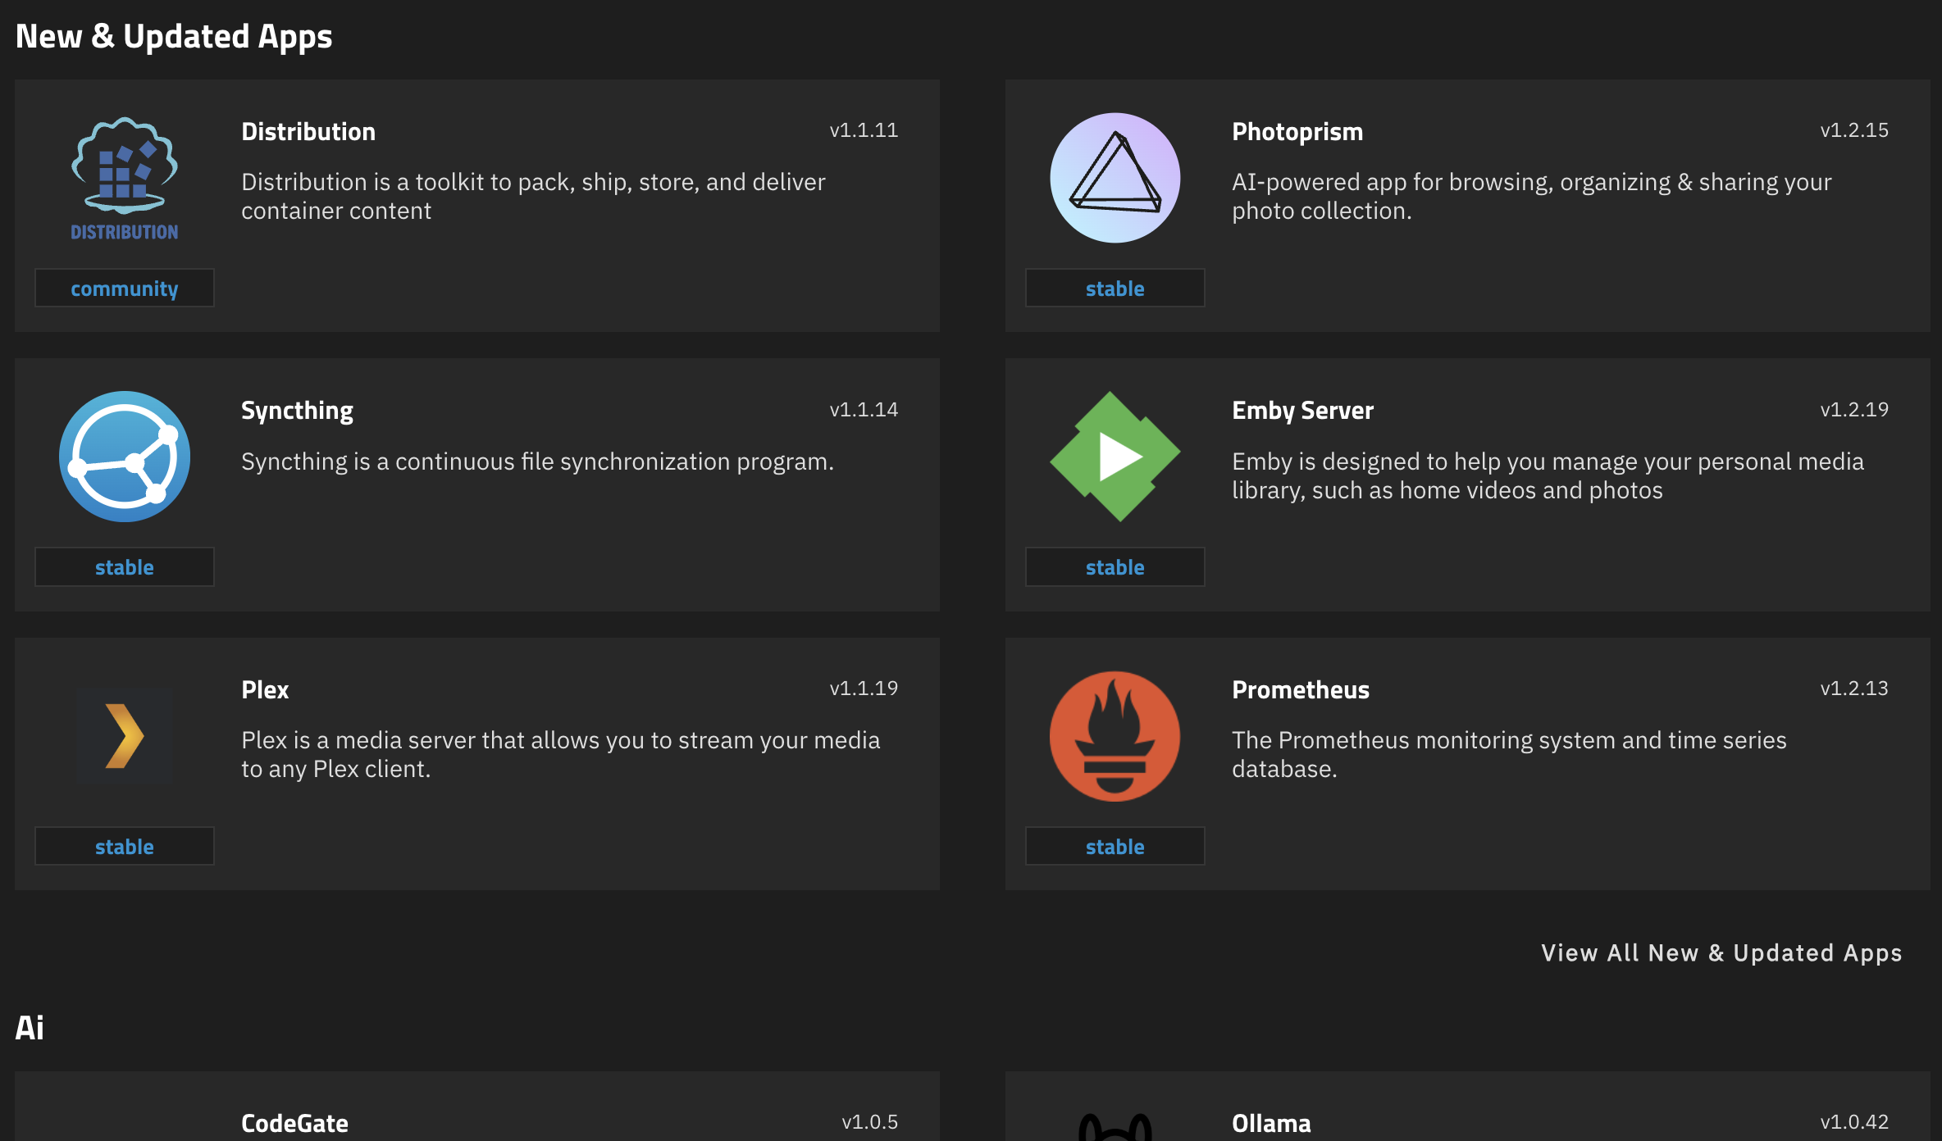Open the Emby Server green play icon
The width and height of the screenshot is (1942, 1141).
(x=1115, y=457)
